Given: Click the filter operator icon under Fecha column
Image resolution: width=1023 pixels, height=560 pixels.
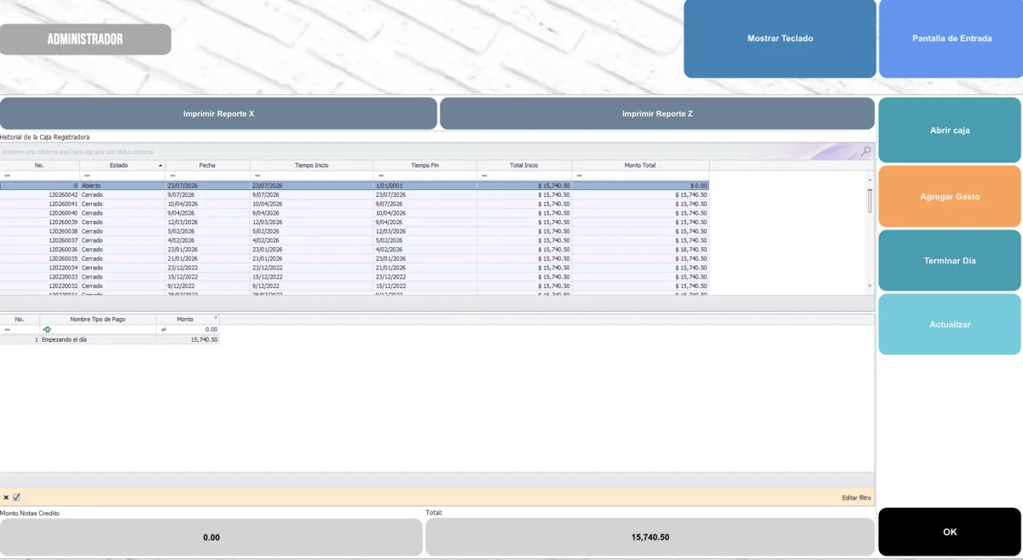Looking at the screenshot, I should pyautogui.click(x=173, y=176).
